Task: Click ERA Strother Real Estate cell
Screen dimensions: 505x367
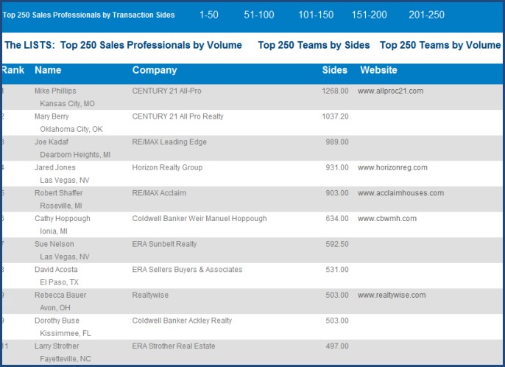Action: tap(174, 346)
